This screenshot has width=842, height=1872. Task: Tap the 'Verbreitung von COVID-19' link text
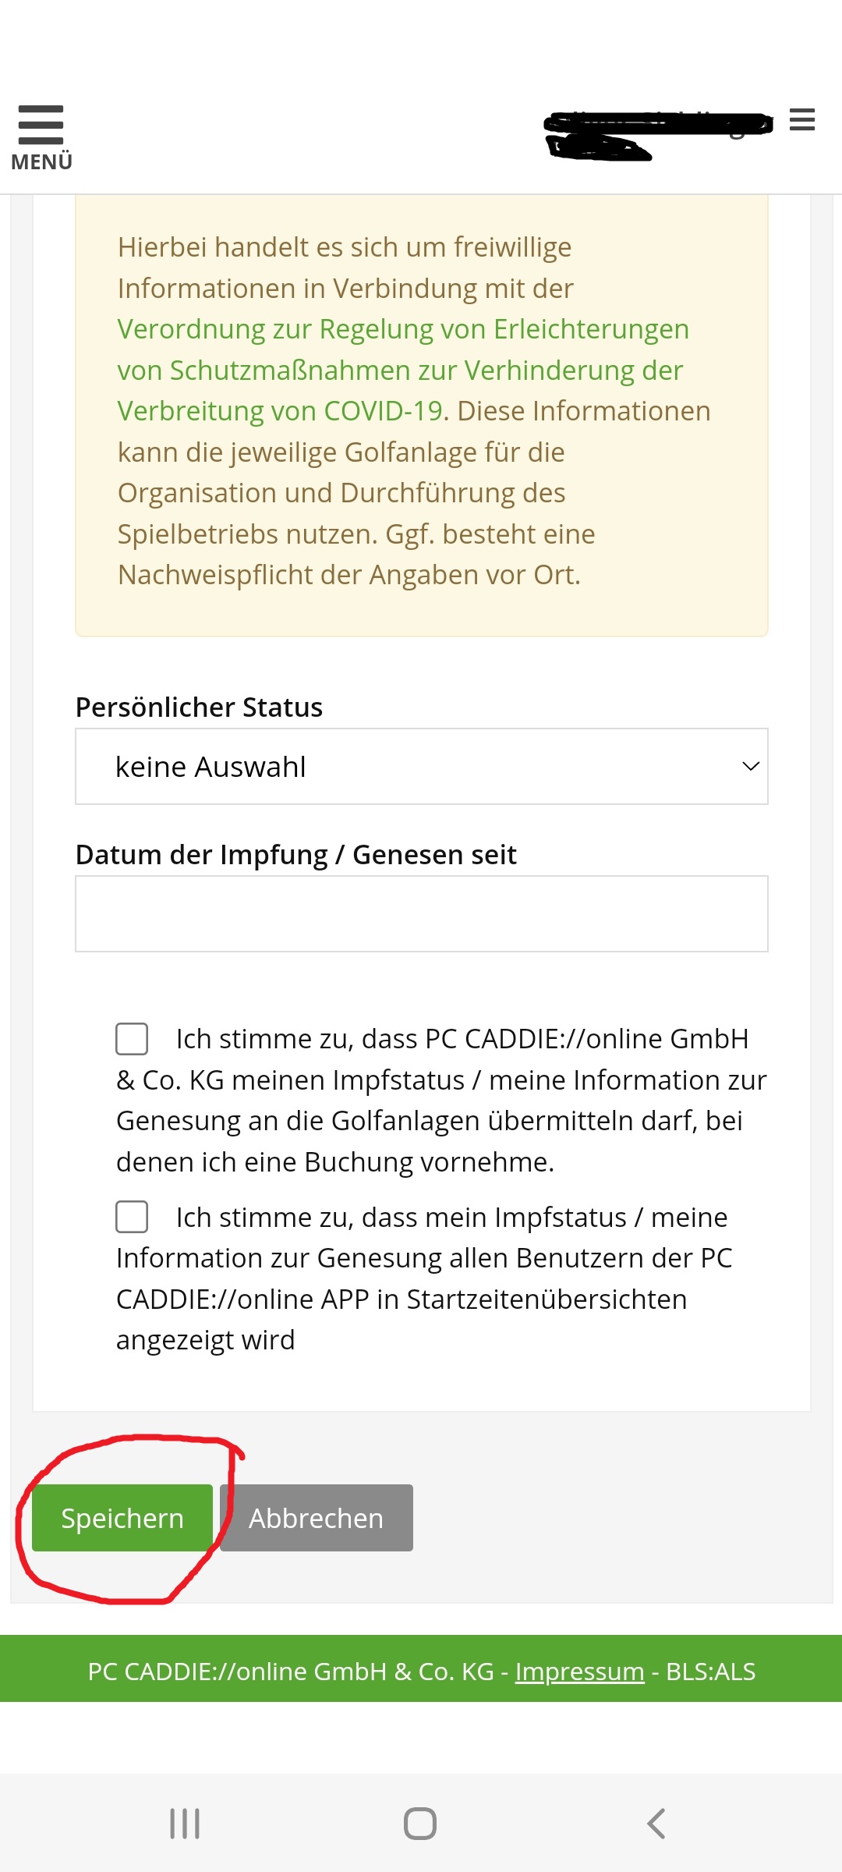click(281, 411)
